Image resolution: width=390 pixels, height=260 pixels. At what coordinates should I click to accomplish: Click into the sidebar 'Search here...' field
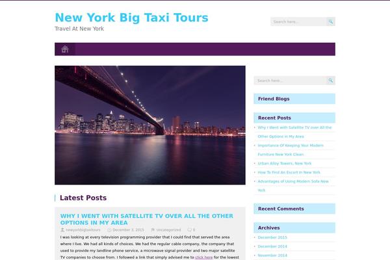[290, 81]
